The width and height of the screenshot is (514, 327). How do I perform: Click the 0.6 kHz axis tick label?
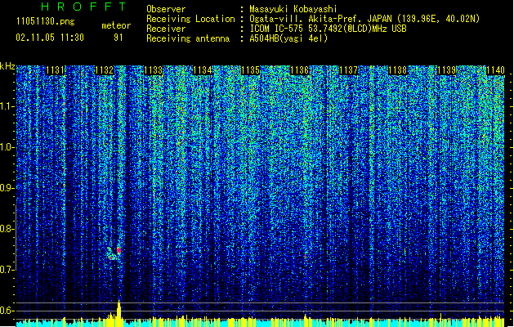(x=7, y=311)
